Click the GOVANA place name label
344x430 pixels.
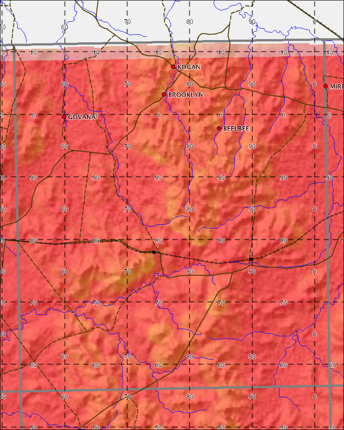coord(82,117)
